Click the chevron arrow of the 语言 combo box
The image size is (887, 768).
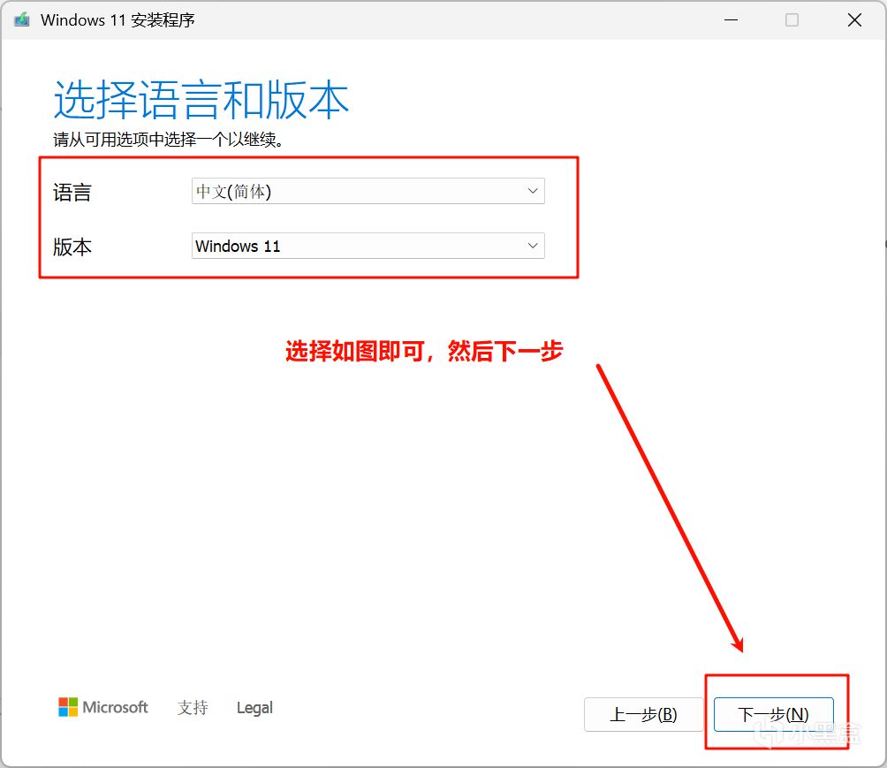click(x=533, y=191)
